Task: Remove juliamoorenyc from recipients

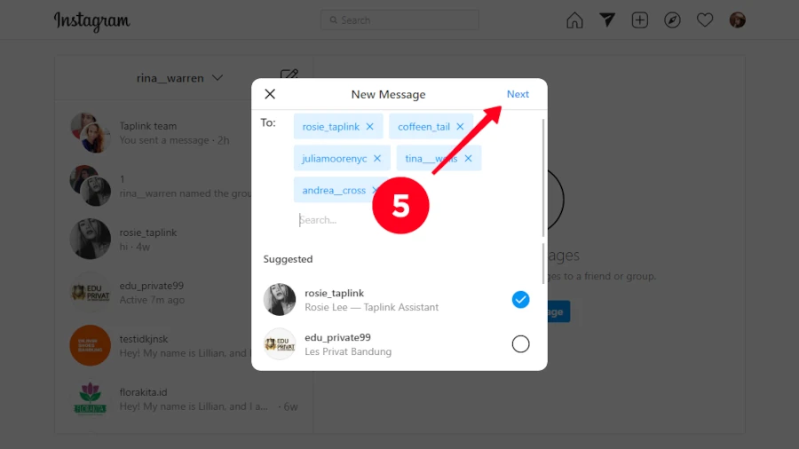Action: (377, 158)
